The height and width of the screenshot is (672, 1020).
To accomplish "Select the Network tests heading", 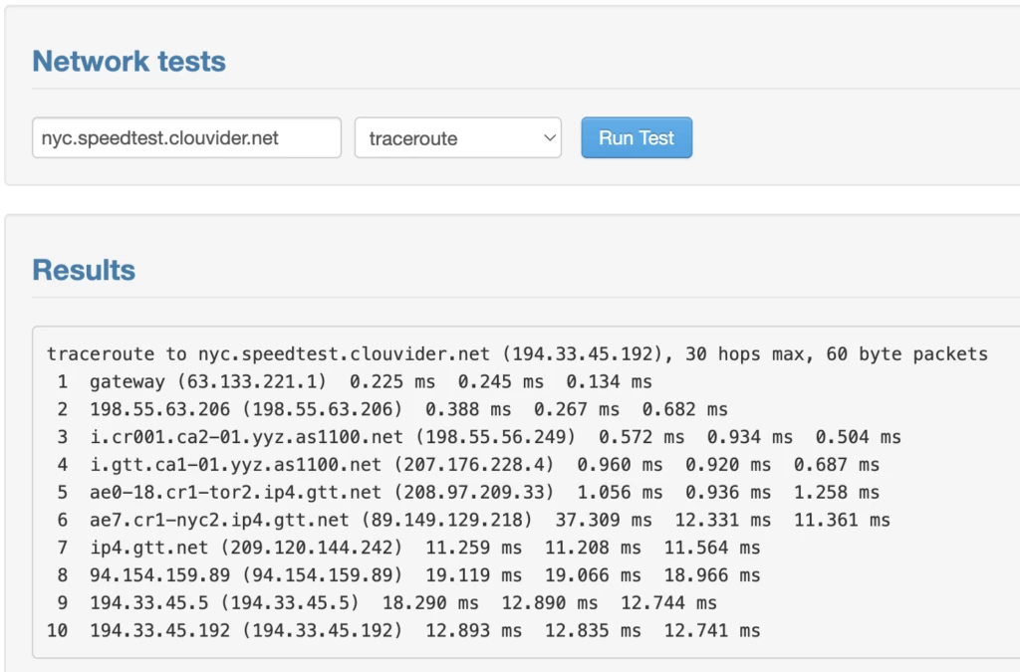I will coord(128,62).
